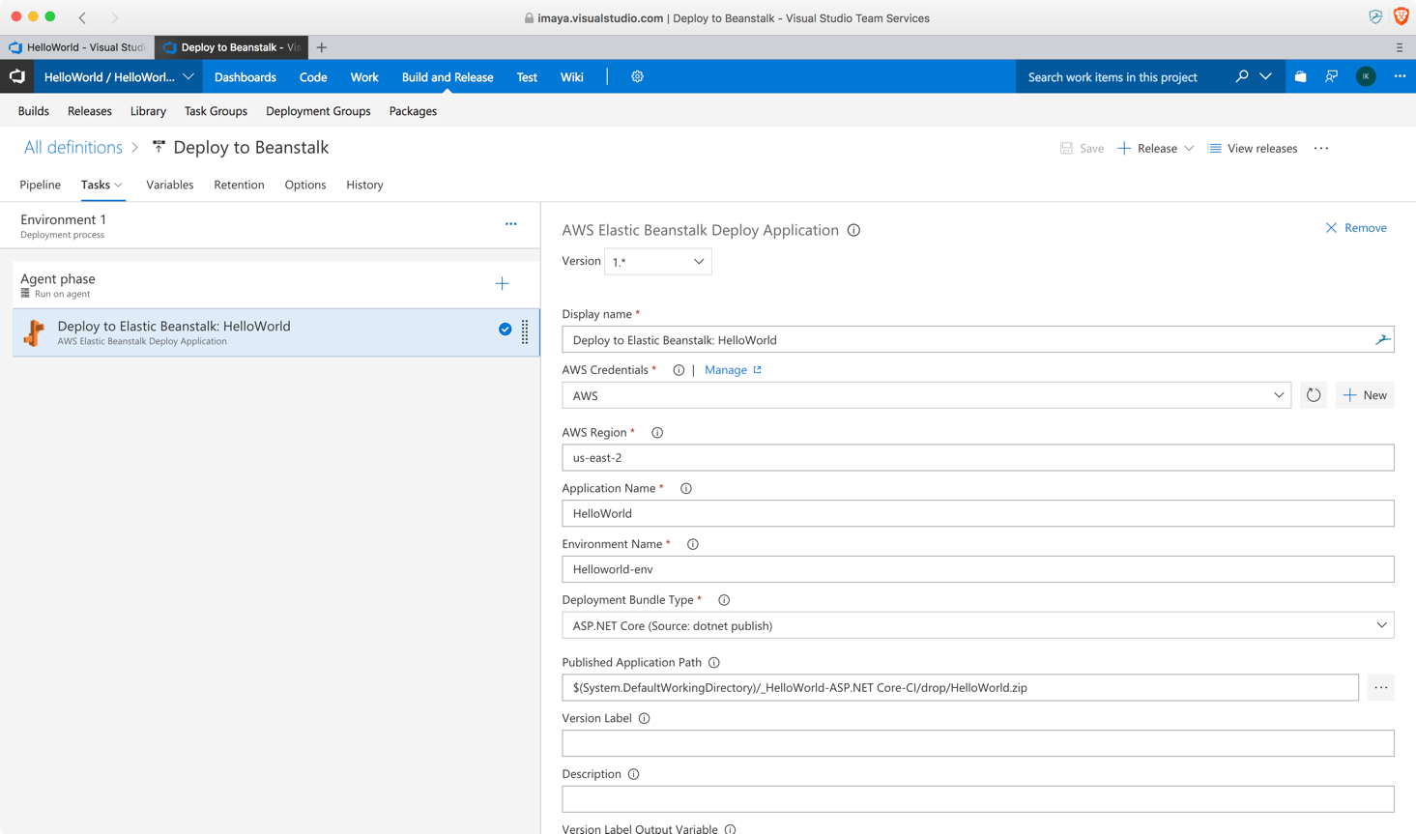1416x834 pixels.
Task: Click the browser back arrow
Action: pyautogui.click(x=83, y=17)
